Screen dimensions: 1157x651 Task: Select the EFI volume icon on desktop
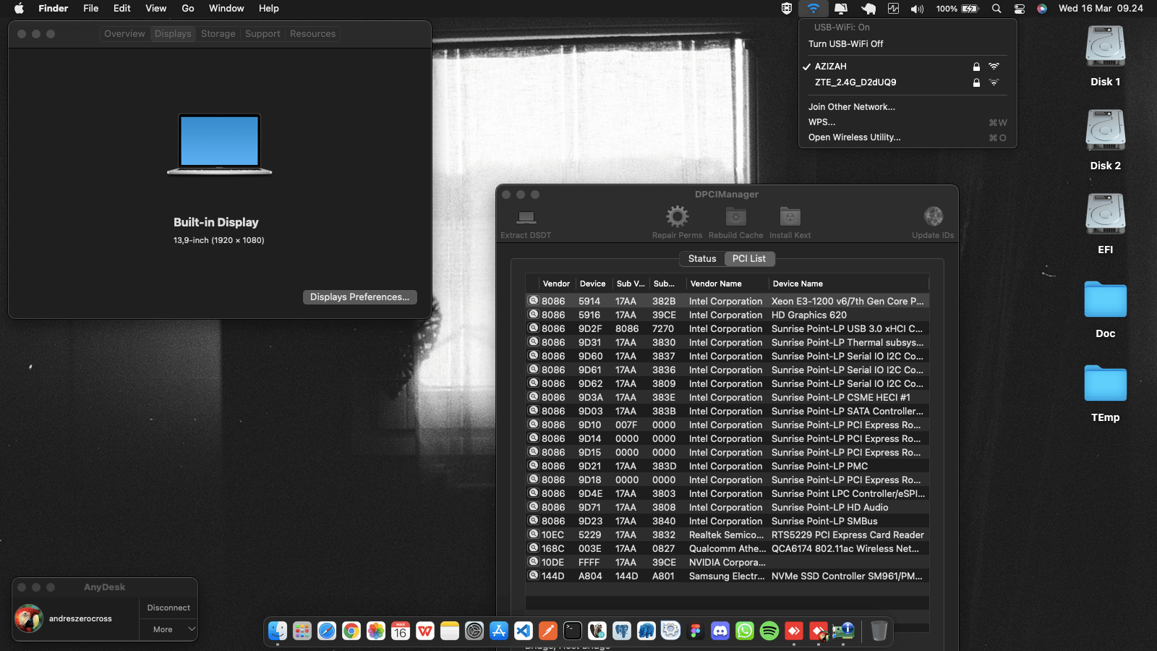(1105, 215)
